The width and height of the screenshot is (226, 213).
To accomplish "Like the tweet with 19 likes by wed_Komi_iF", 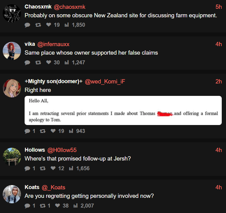I will [53, 131].
